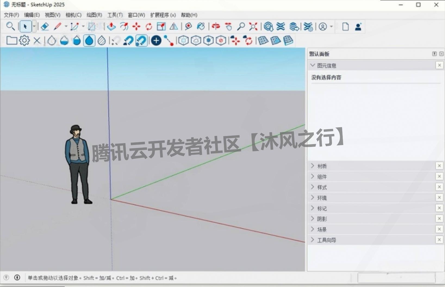Choose the Pan hand tool
This screenshot has height=287, width=445.
point(229,27)
